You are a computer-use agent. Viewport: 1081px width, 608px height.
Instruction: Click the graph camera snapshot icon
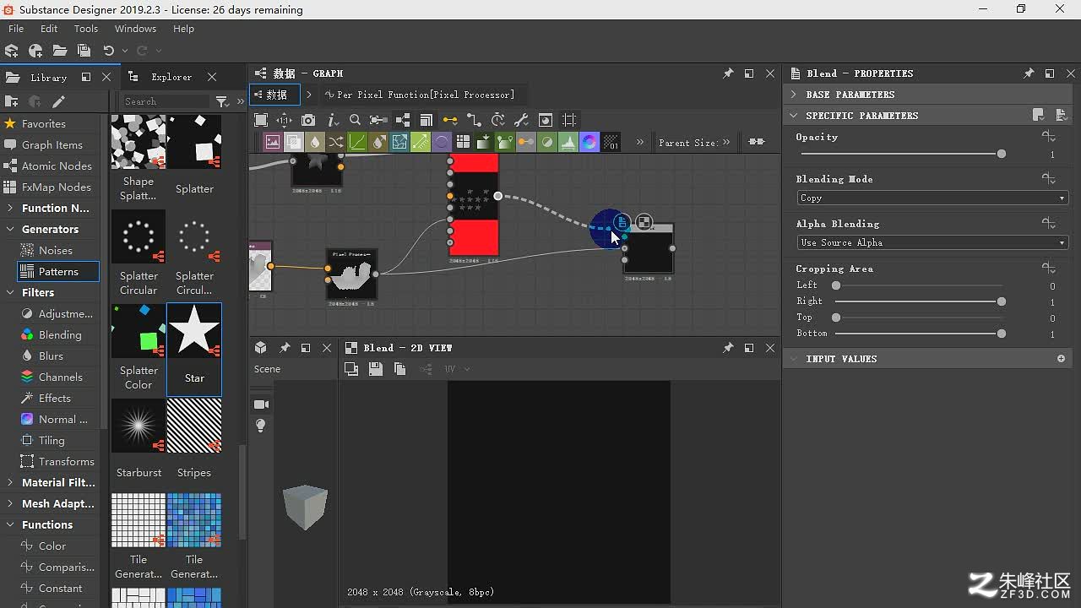[308, 120]
